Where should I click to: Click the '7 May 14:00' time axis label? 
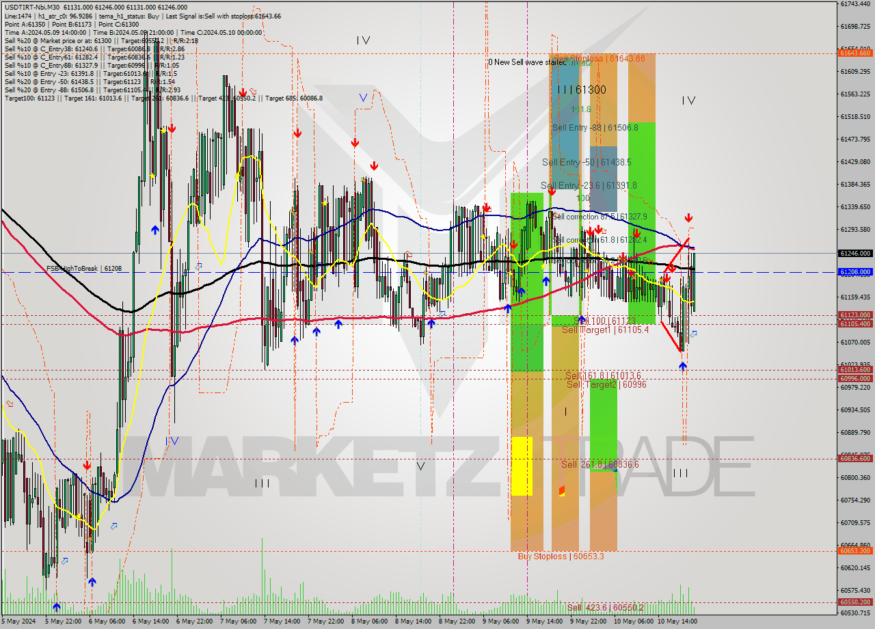pos(282,621)
